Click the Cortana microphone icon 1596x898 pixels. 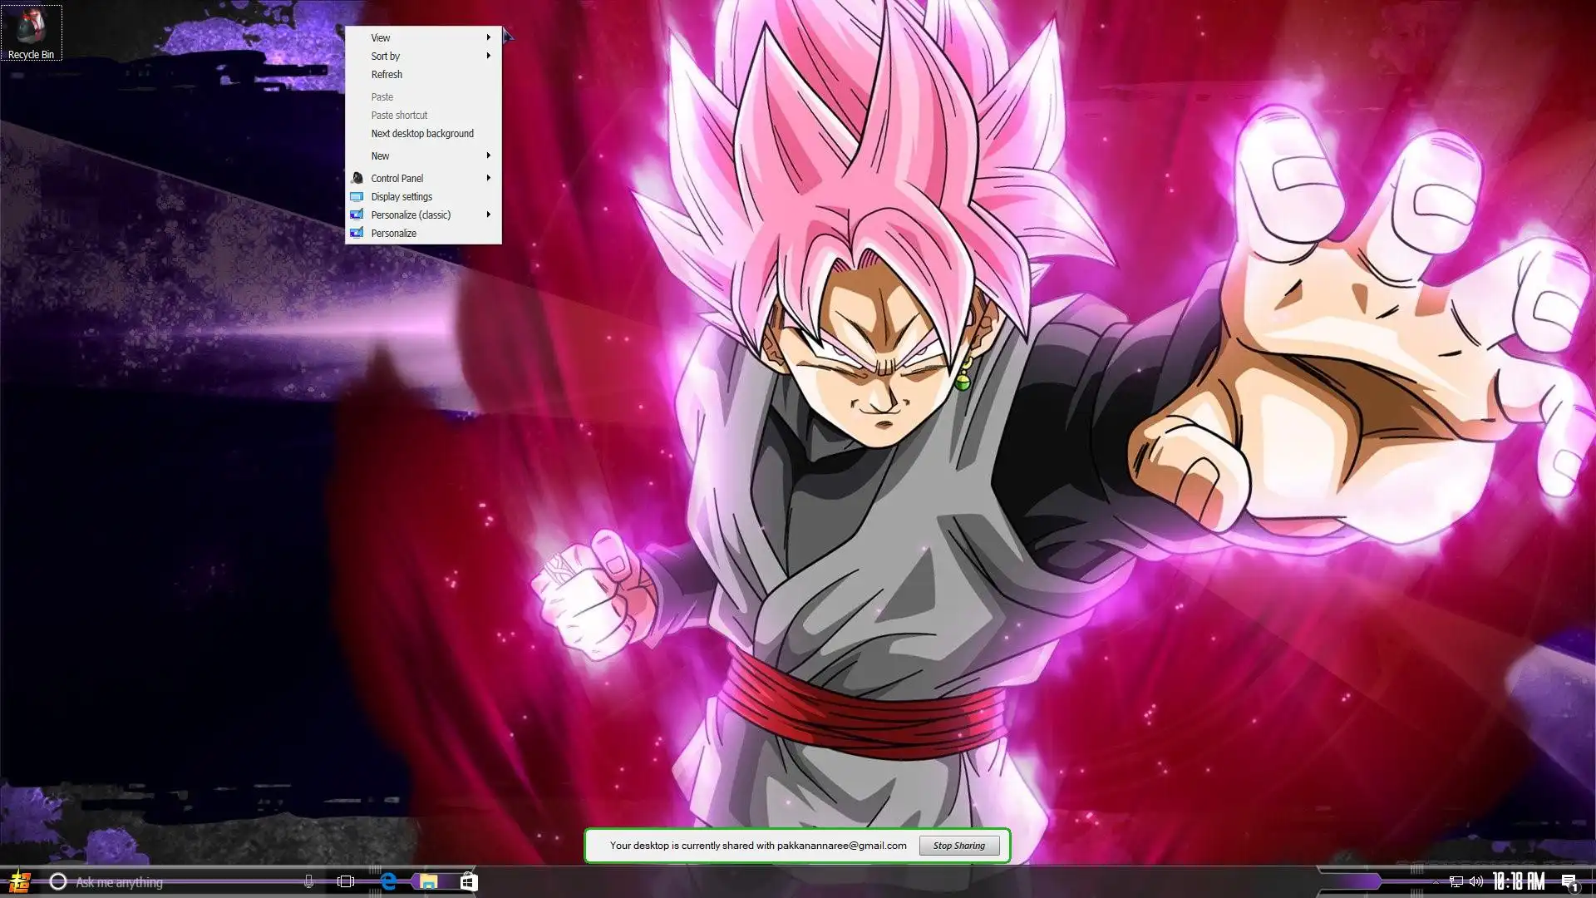(308, 881)
